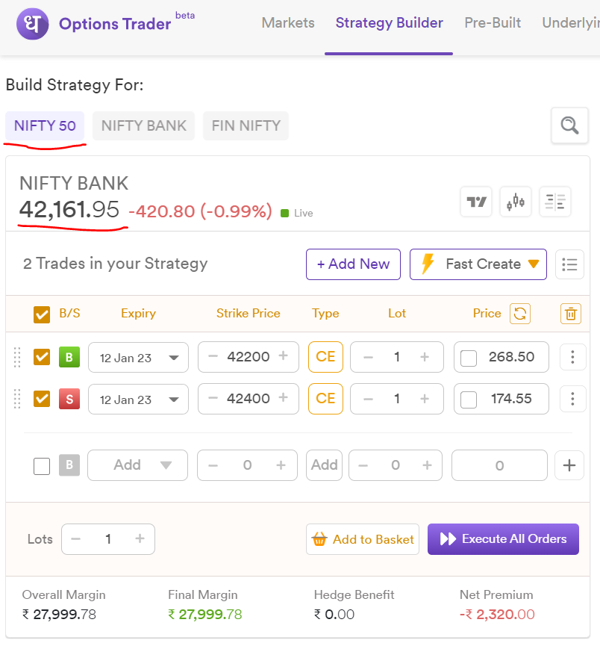Click the NIFTY BANK price 42,161.95
Screen dimensions: 600x646
(69, 209)
